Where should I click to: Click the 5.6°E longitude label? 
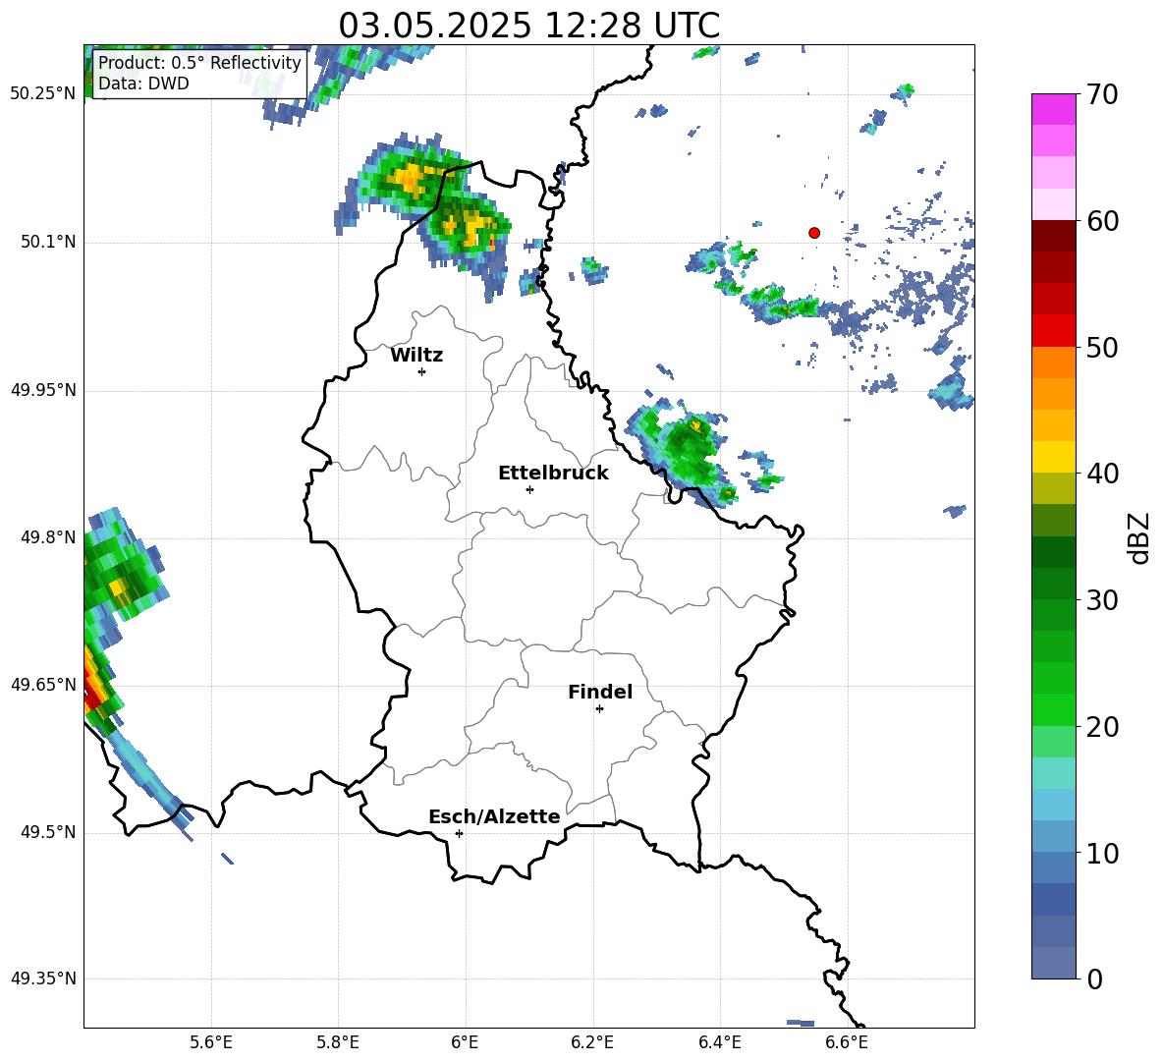coord(211,1042)
